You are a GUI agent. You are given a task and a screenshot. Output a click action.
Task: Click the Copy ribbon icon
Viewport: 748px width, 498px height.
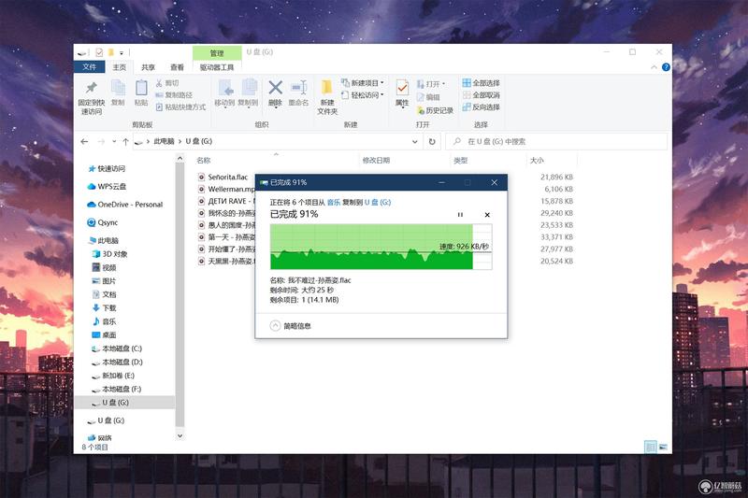118,92
